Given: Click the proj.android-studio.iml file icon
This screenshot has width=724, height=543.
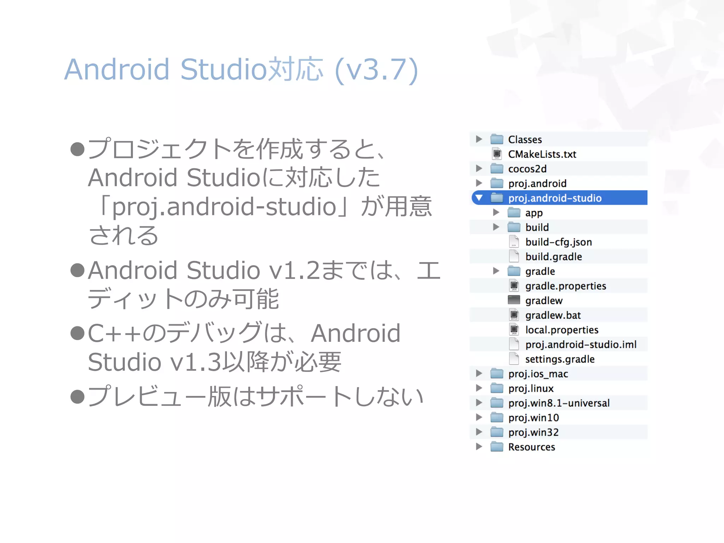Looking at the screenshot, I should pyautogui.click(x=514, y=344).
